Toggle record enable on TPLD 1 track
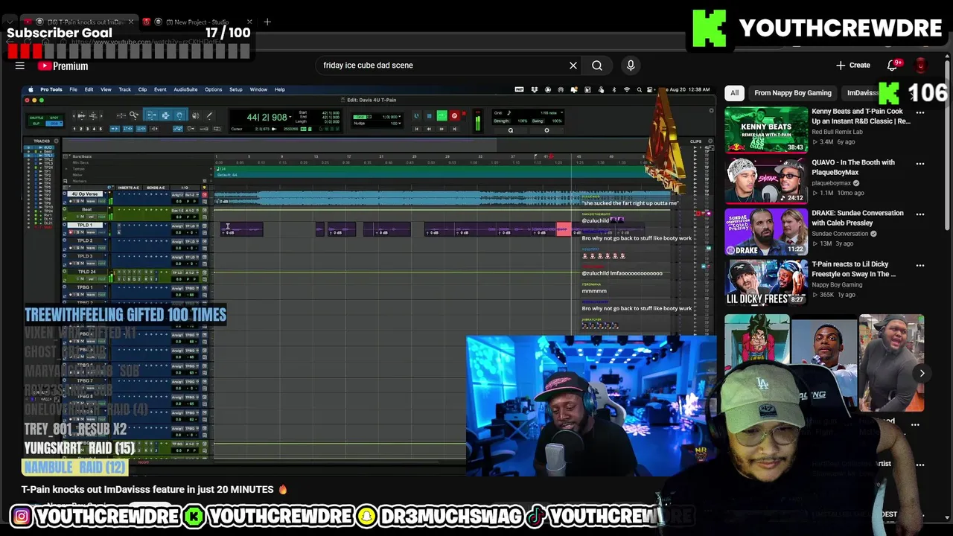The image size is (953, 536). point(71,232)
